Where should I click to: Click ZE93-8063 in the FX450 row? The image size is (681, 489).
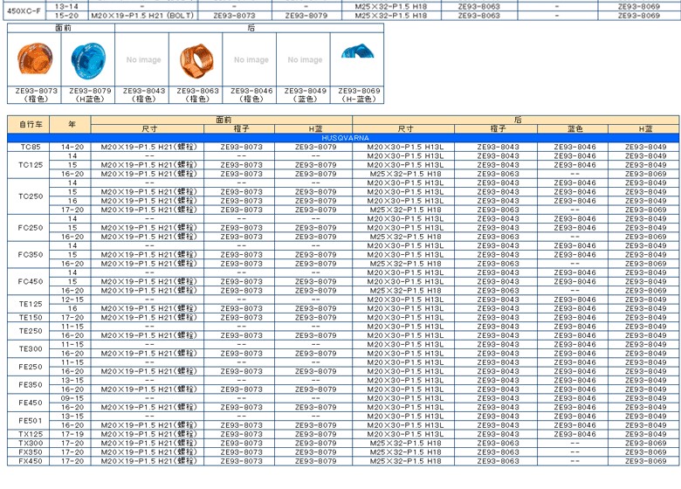coord(498,461)
